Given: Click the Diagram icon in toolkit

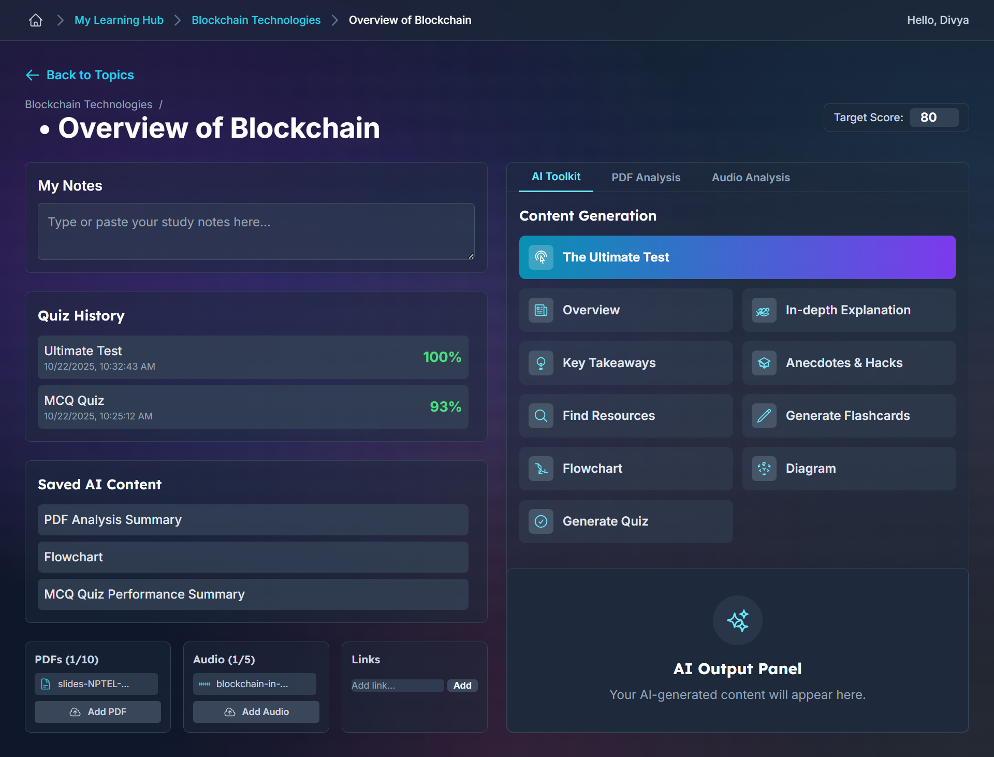Looking at the screenshot, I should [764, 469].
